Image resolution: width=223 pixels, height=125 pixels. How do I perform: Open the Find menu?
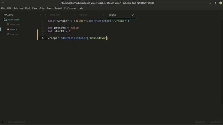27,8
